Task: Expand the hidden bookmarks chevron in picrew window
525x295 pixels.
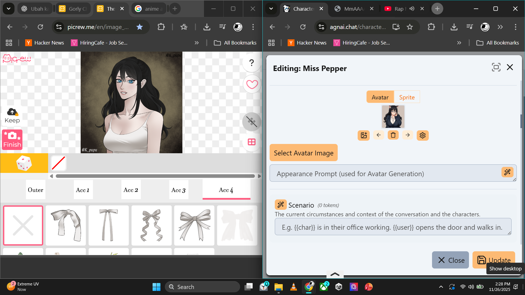Action: click(x=197, y=43)
